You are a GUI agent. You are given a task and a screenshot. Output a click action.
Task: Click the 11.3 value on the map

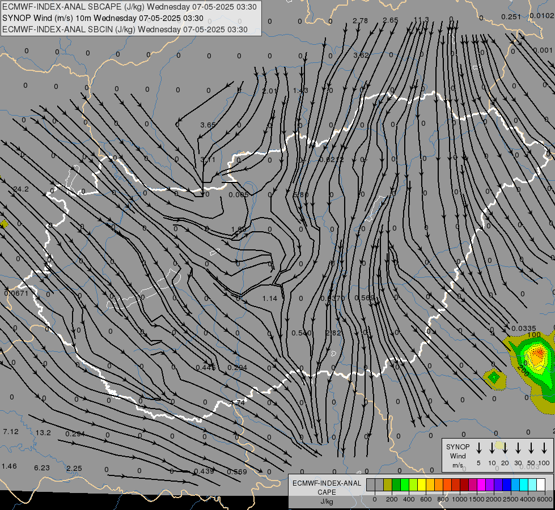pyautogui.click(x=421, y=20)
